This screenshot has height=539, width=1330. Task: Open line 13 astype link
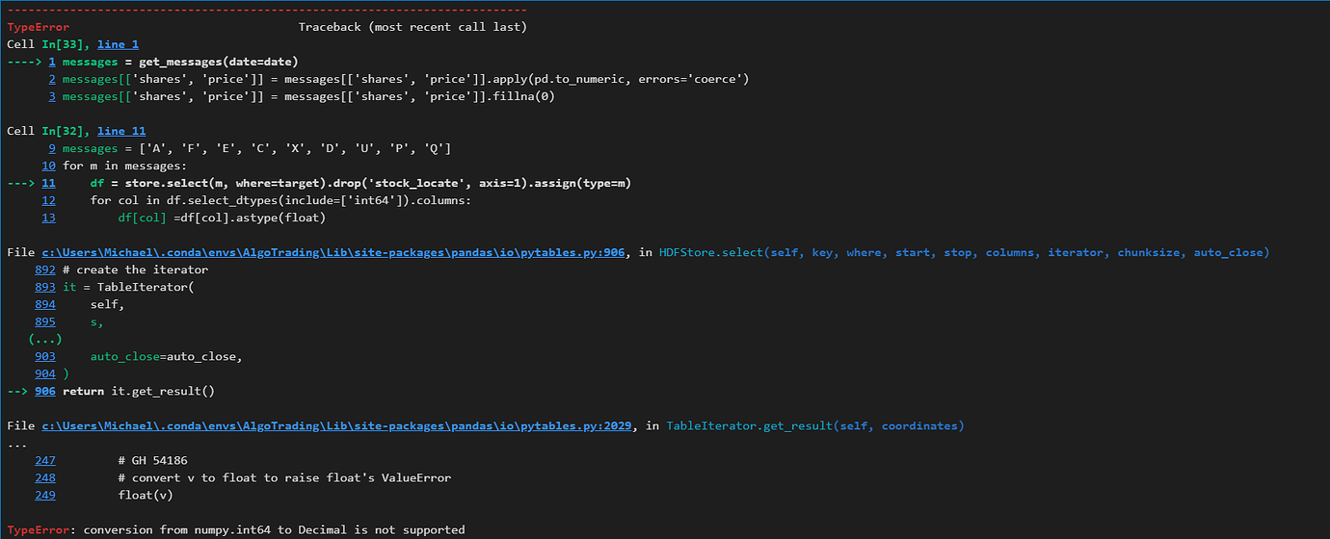(x=48, y=218)
